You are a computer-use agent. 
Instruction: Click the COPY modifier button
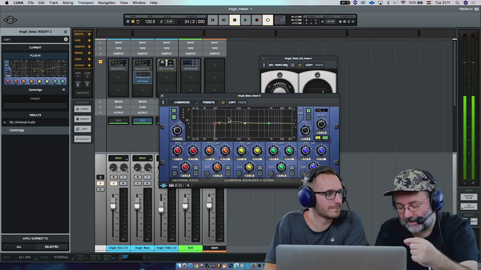(x=83, y=129)
